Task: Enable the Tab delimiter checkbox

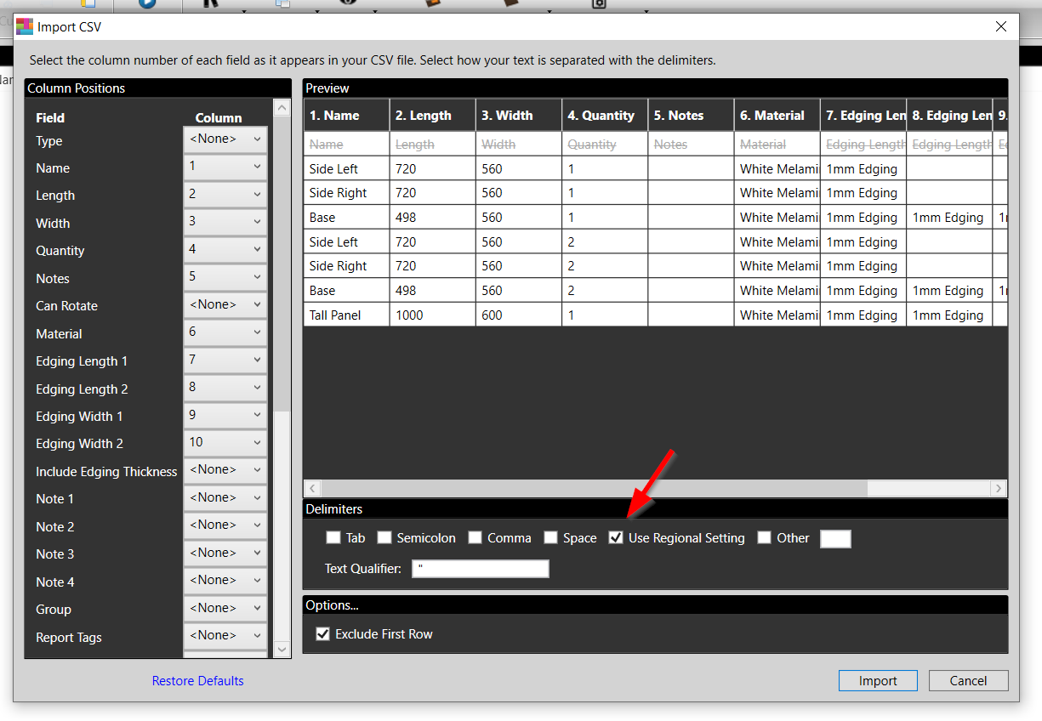Action: 333,538
